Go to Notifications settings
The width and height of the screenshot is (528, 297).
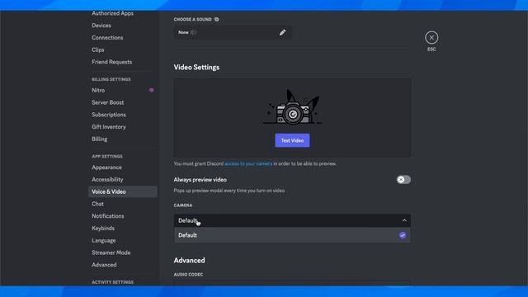tap(108, 216)
